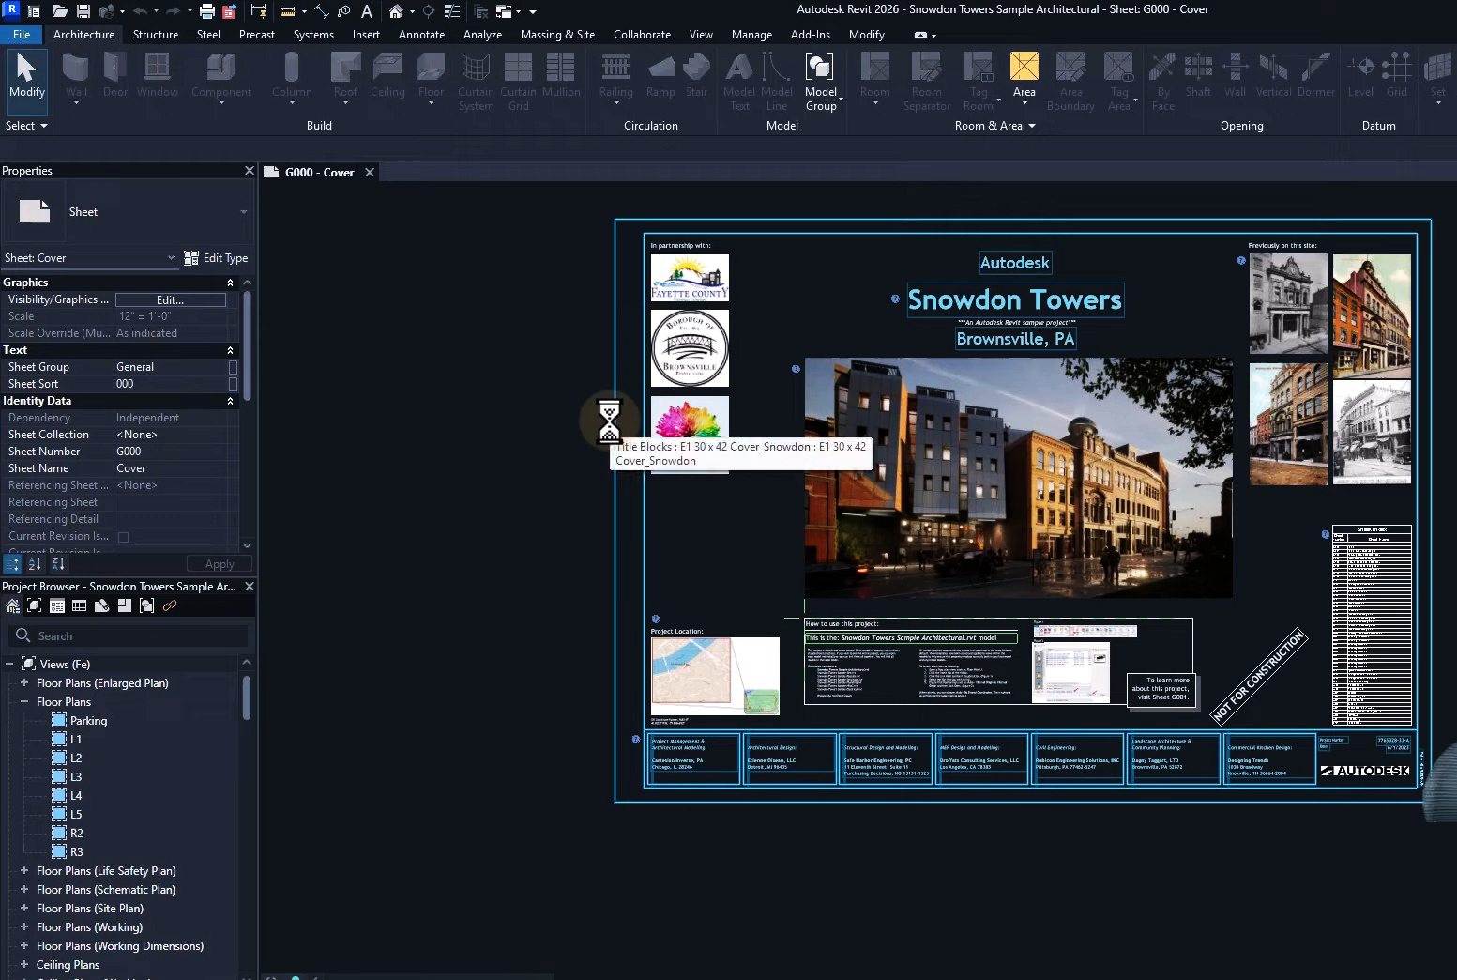1457x980 pixels.
Task: Select the Area tool in Room & Area
Action: (x=1024, y=75)
